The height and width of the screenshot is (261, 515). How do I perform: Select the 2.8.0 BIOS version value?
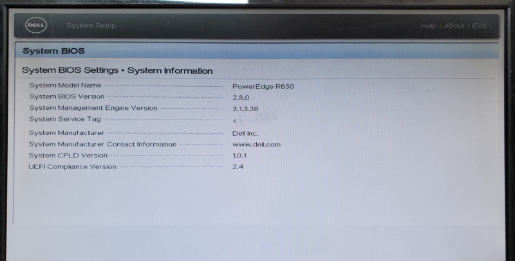click(241, 98)
